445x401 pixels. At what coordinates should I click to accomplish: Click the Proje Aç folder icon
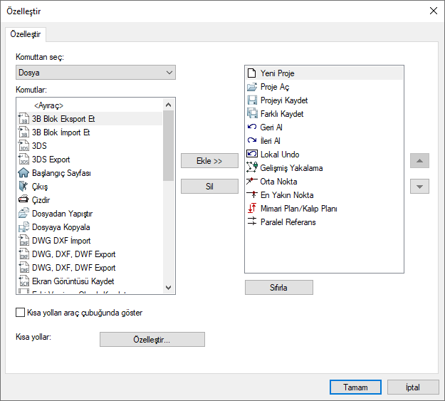tap(251, 87)
